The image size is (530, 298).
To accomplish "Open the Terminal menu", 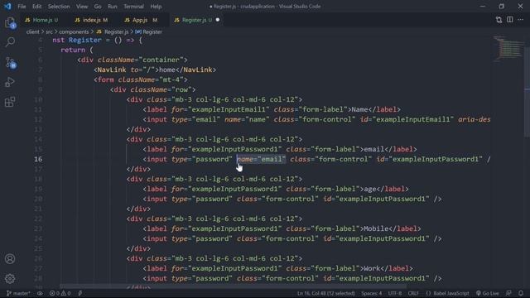I will (133, 7).
